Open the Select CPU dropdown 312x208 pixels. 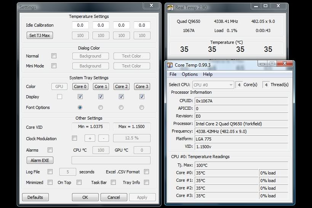(213, 85)
